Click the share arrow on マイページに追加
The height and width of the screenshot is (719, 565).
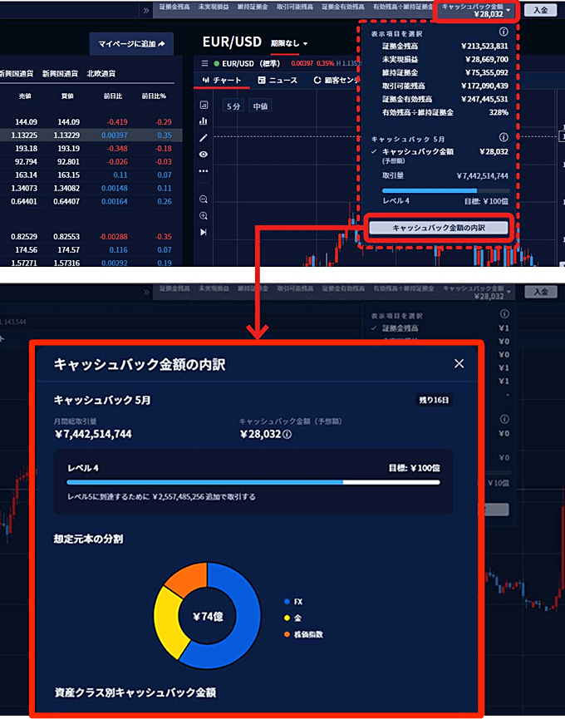(x=161, y=44)
